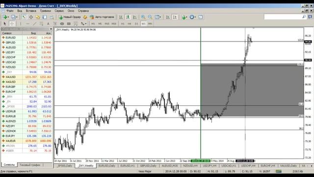314x177 pixels.
Task: Select the equidistant channel tool
Action: [41, 24]
